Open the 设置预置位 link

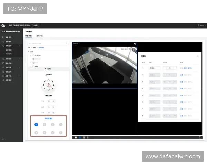coord(48,118)
